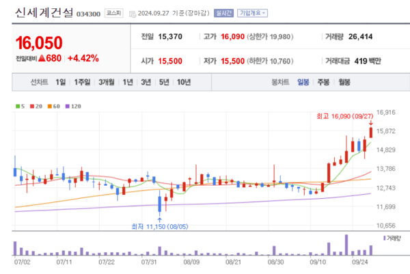Image resolution: width=410 pixels, height=274 pixels.
Task: Switch to 월봉 monthly candle chart
Action: pyautogui.click(x=344, y=83)
